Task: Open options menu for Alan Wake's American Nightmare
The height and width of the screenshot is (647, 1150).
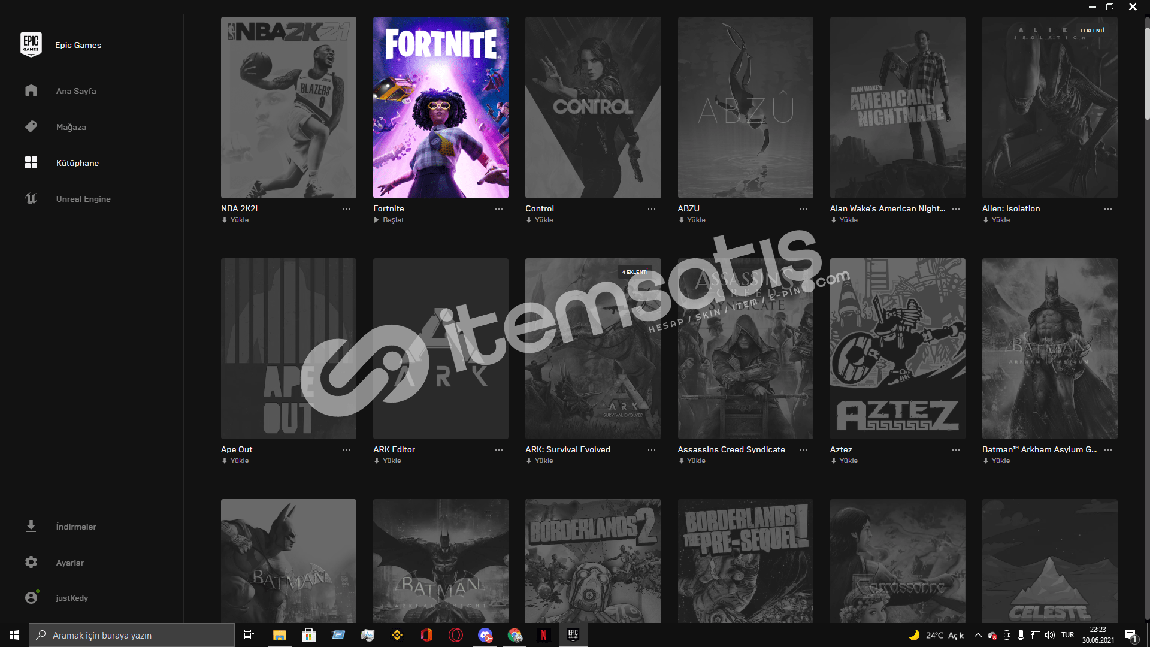Action: point(956,209)
